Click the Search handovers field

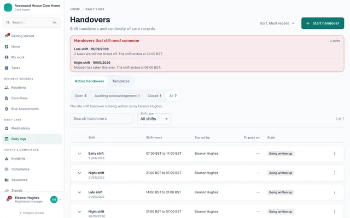102,119
